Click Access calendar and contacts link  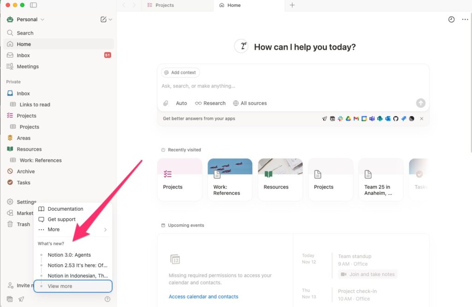click(203, 296)
